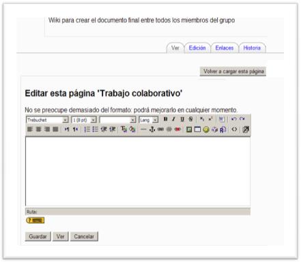Screen dimensions: 301x262
Task: Insert a table
Action: [197, 129]
